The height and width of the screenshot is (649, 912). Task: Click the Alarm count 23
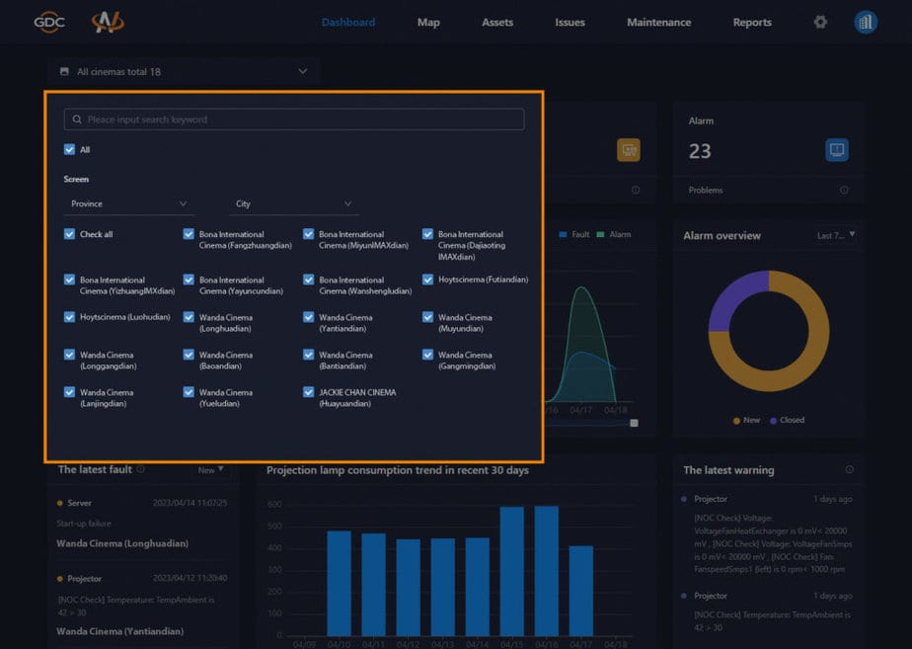coord(700,151)
